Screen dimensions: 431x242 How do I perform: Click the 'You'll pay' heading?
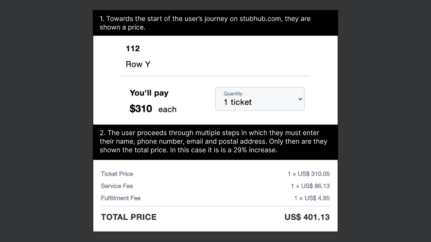point(149,93)
